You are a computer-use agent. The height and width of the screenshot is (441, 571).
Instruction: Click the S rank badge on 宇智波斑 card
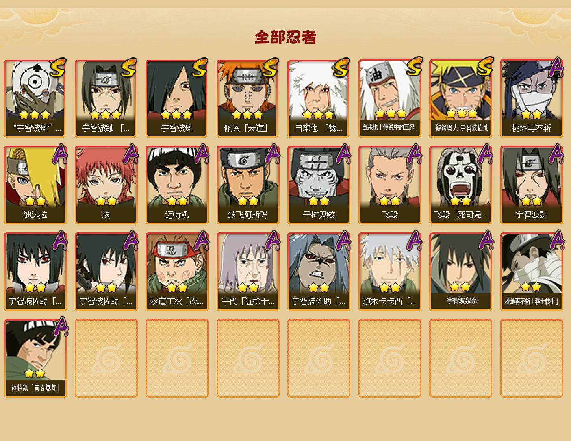(199, 68)
